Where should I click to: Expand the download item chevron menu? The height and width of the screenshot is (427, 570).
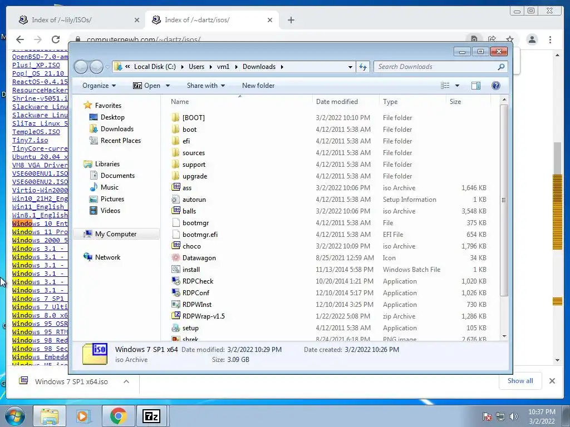coord(126,381)
